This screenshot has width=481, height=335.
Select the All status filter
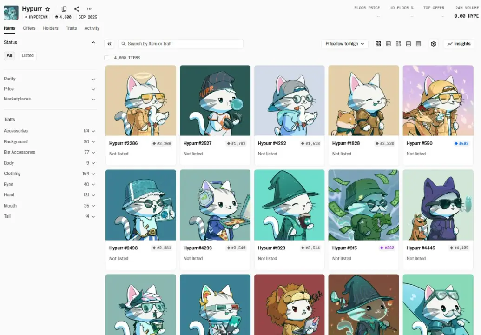(9, 55)
